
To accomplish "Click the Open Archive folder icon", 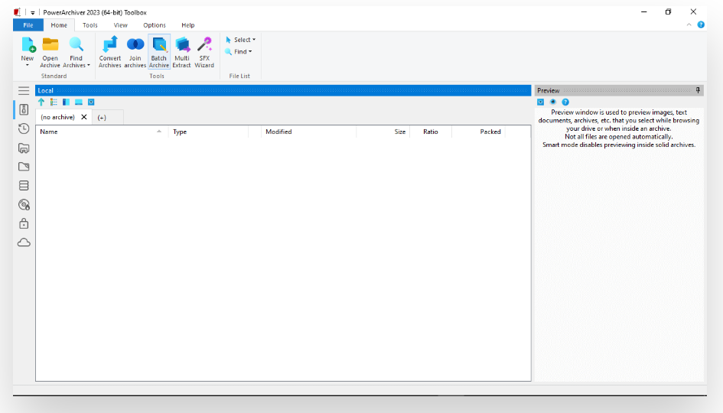I will coord(50,45).
